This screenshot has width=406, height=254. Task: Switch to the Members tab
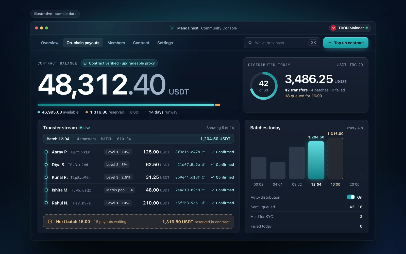(116, 43)
